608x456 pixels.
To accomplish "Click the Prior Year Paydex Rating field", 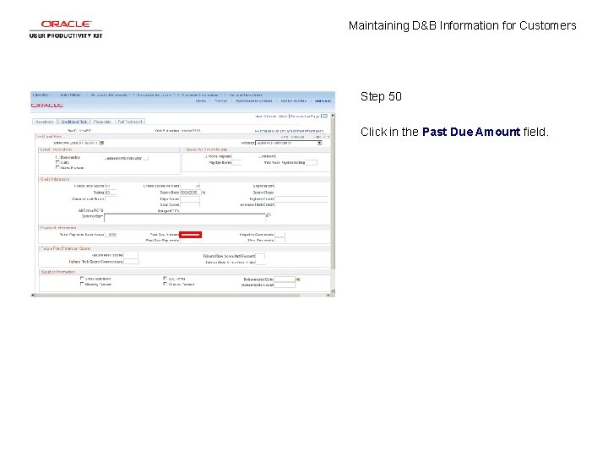I will coord(312,163).
